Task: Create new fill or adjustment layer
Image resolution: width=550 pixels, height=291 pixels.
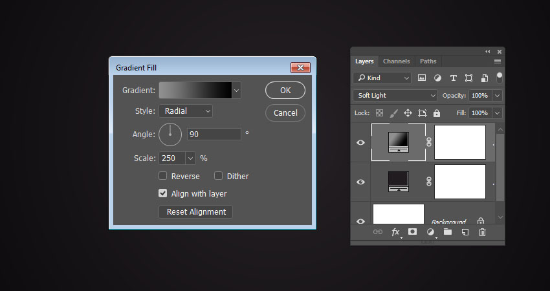Action: [x=430, y=232]
